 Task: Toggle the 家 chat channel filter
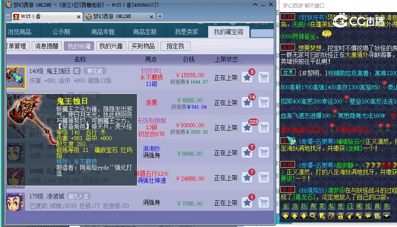coord(322,206)
